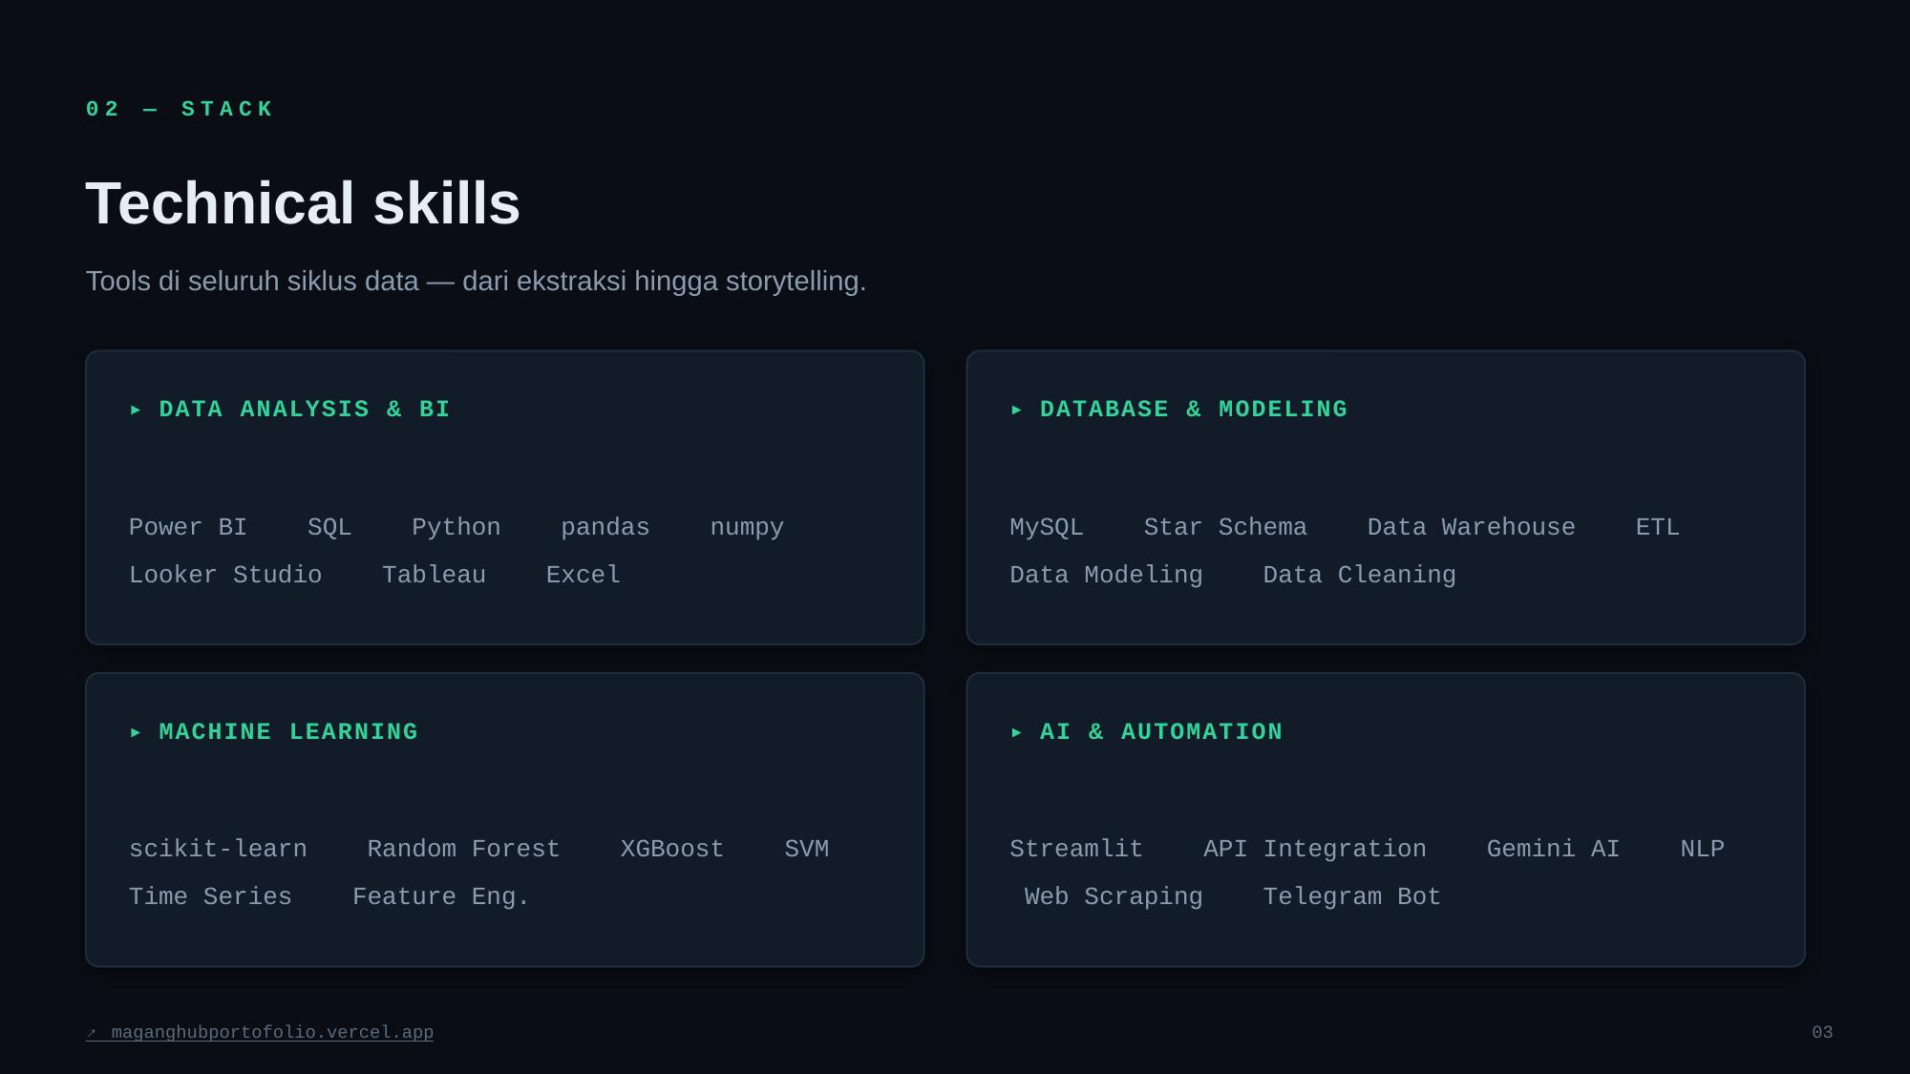Viewport: 1910px width, 1074px height.
Task: Select the 'scikit-learn' tag
Action: pyautogui.click(x=218, y=849)
